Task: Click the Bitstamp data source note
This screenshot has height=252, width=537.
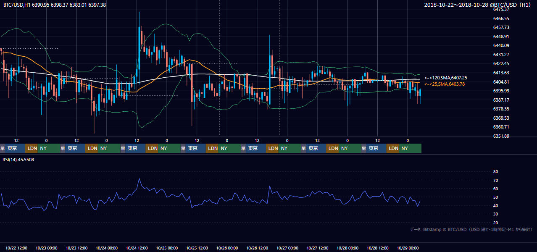Action: [471, 229]
